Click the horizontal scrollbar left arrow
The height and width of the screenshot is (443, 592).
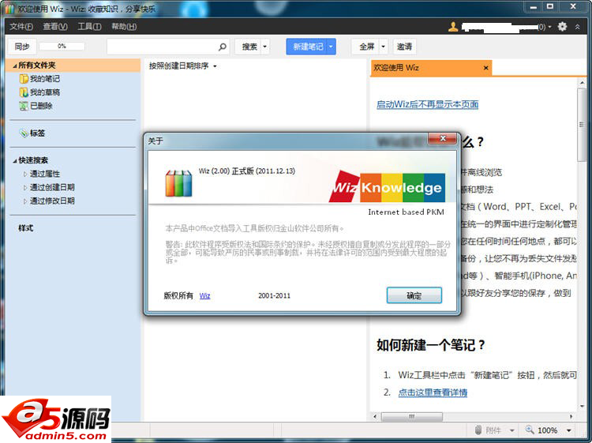coord(375,416)
